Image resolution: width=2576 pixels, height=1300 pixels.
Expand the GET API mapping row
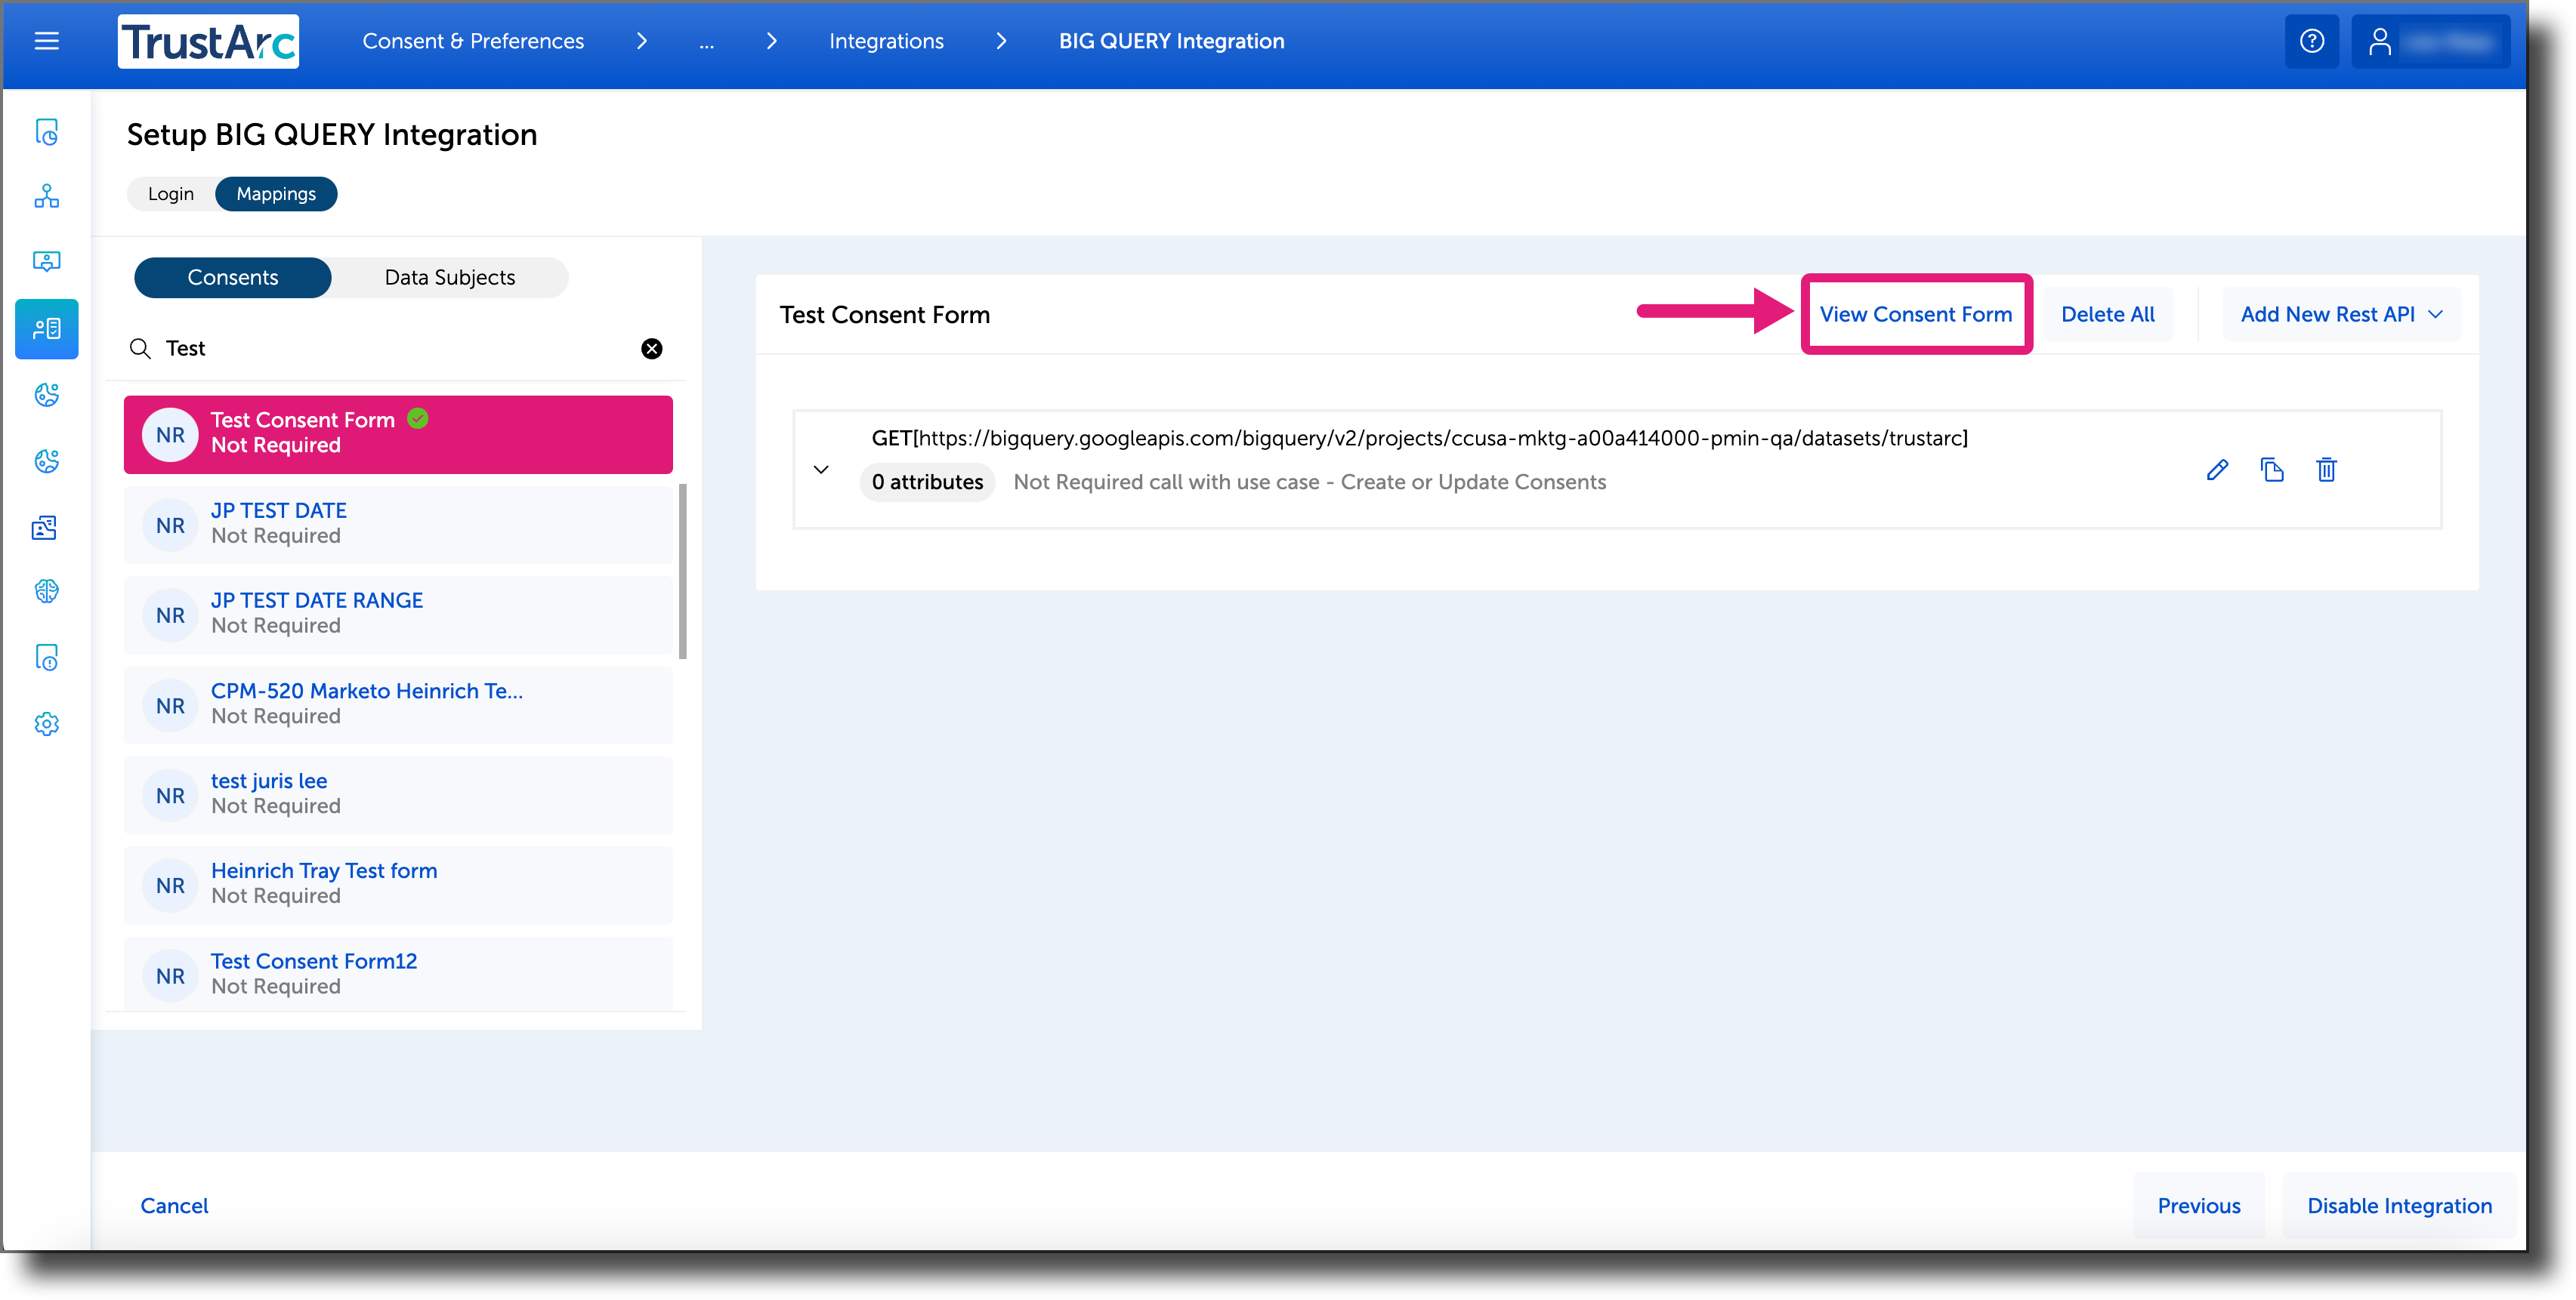point(821,470)
